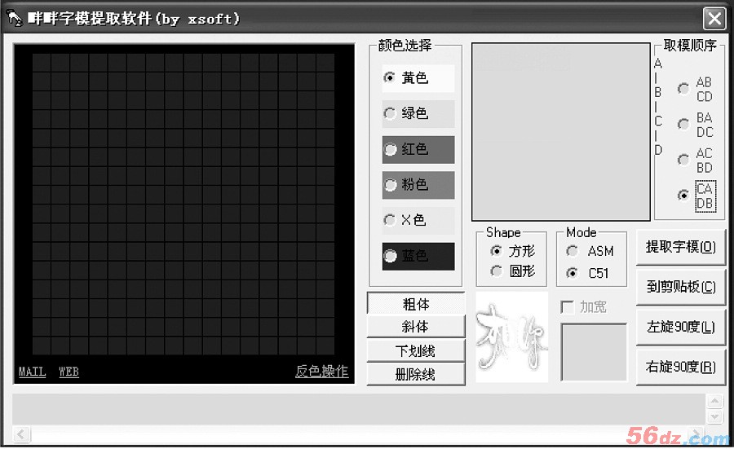
Task: Click the 反色操作 invert link
Action: [x=321, y=372]
